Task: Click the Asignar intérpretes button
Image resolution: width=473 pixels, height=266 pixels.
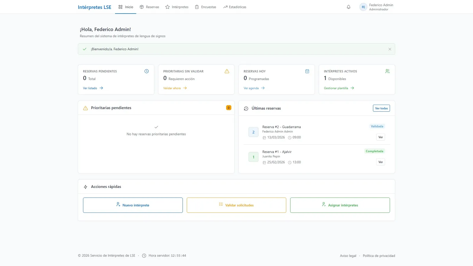Action: (x=340, y=205)
